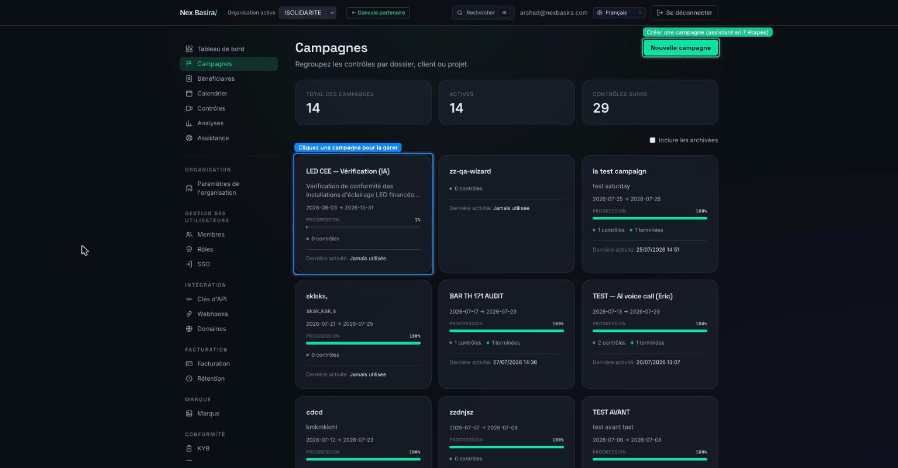Click the Domaines globe icon

pyautogui.click(x=189, y=329)
